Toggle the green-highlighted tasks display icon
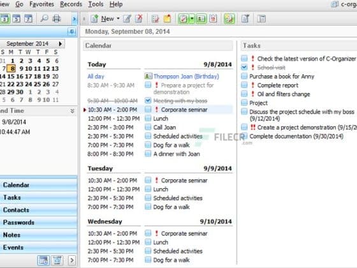357x268 pixels. pos(184,19)
